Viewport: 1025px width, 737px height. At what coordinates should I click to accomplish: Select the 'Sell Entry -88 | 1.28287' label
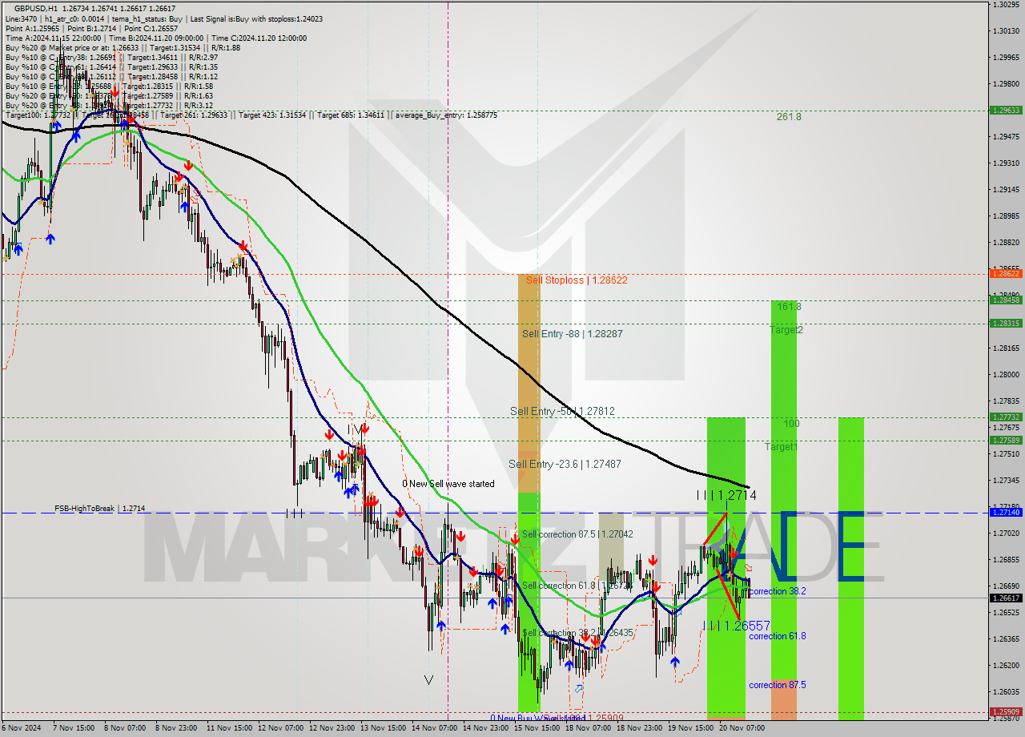pos(573,333)
